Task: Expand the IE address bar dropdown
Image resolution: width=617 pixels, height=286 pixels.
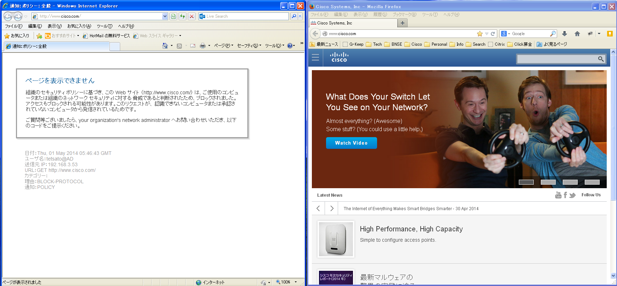Action: click(x=165, y=16)
